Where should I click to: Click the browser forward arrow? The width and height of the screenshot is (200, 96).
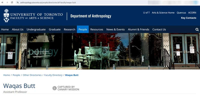point(7,2)
